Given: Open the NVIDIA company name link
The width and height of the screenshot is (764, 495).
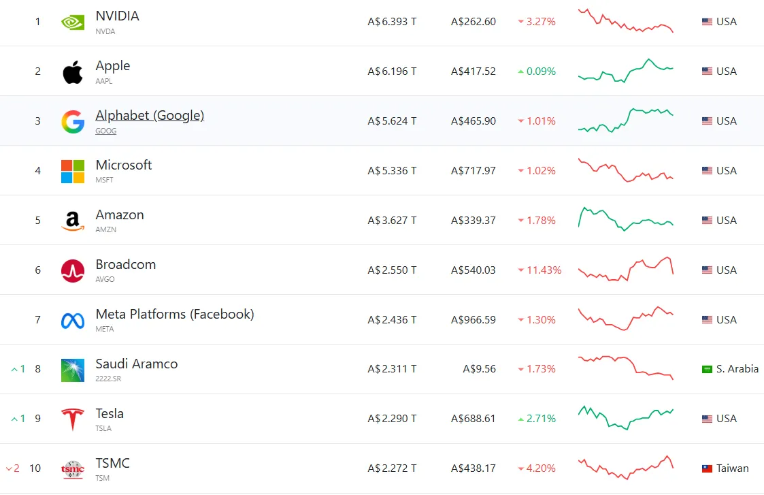Looking at the screenshot, I should tap(117, 16).
